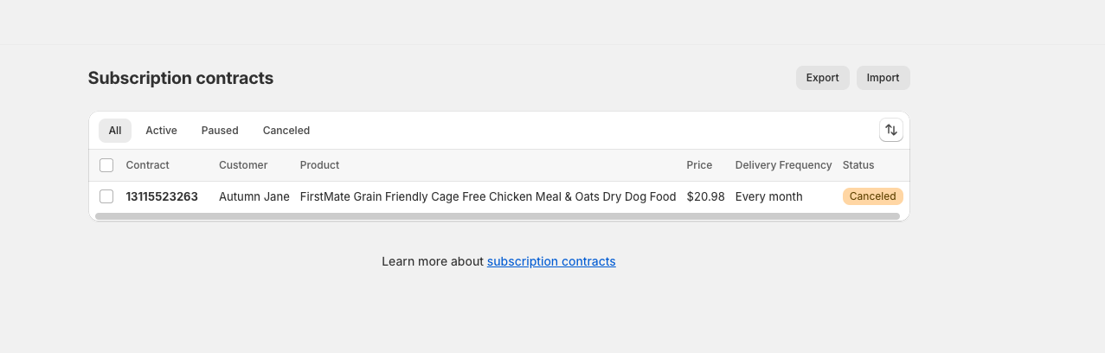Tick the checkbox for contract 13115523263
Screen dimensions: 1105x353
pyautogui.click(x=106, y=196)
